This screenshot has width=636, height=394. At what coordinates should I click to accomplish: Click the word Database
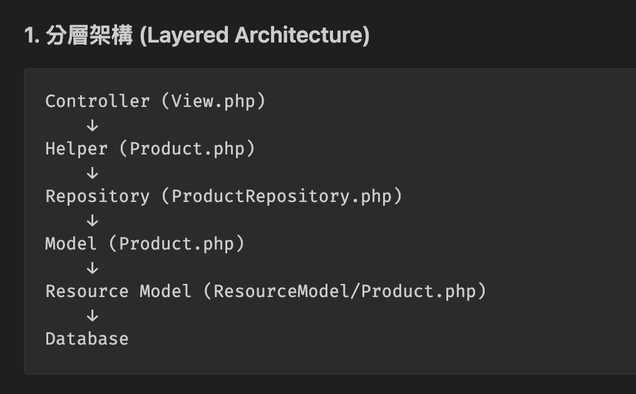click(x=86, y=339)
